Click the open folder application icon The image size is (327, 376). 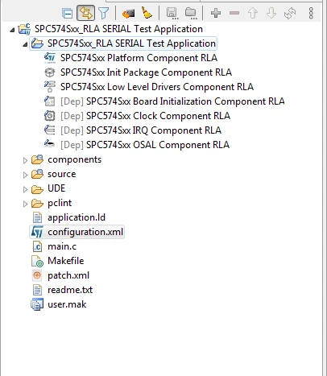click(x=37, y=43)
